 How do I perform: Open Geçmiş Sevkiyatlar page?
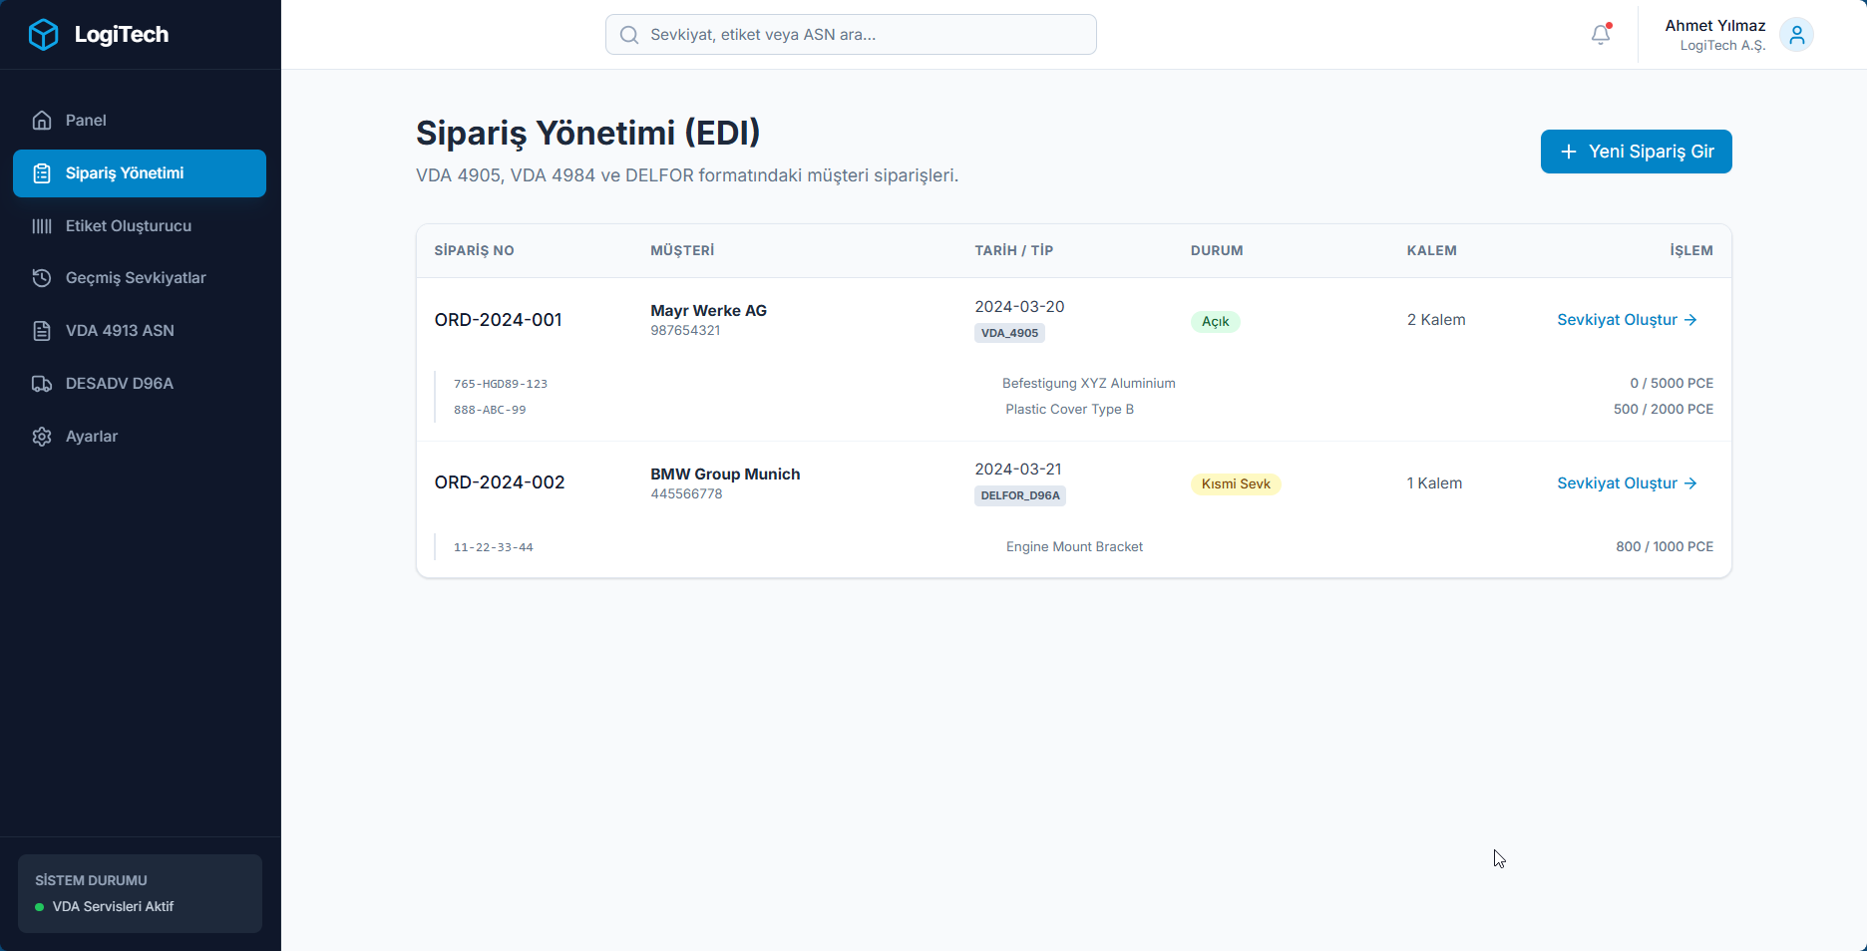140,278
